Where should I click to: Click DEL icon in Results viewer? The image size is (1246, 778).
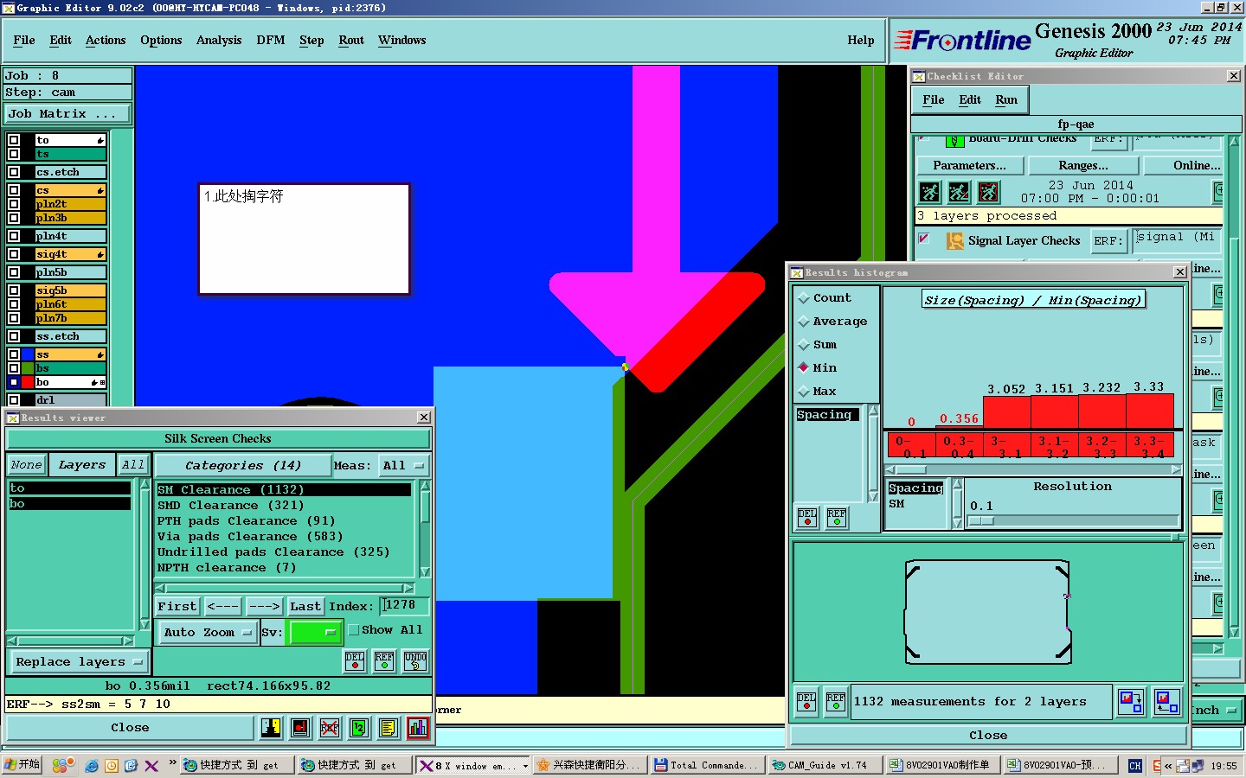[355, 661]
